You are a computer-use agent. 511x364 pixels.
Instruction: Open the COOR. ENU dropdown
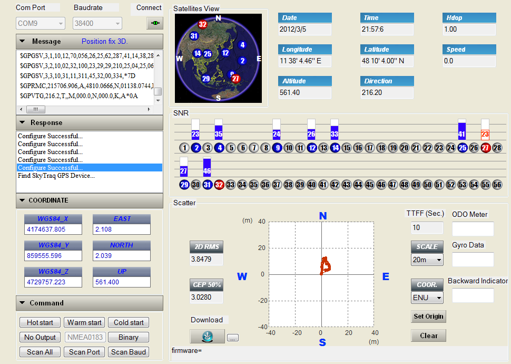click(x=427, y=298)
